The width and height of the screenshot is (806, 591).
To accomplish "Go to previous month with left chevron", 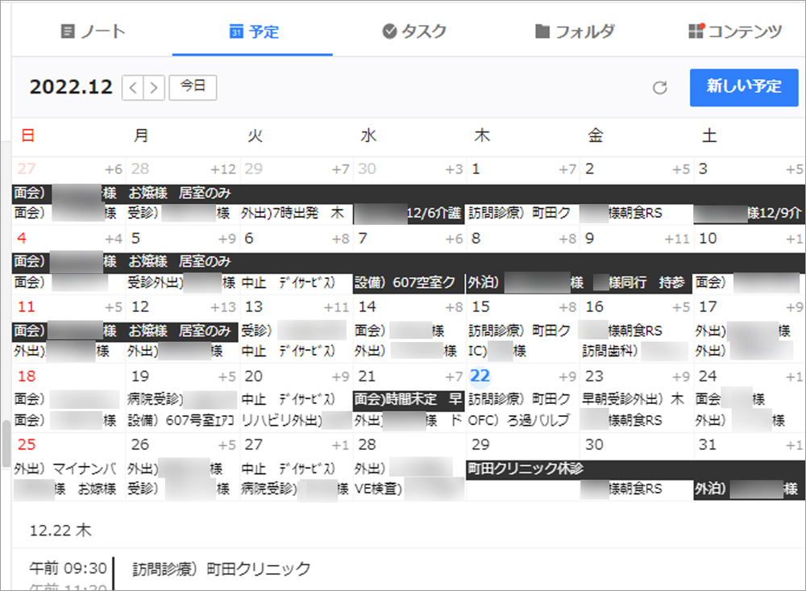I will [x=133, y=88].
